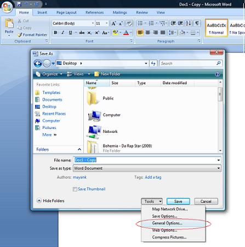Click the shading color button
The width and height of the screenshot is (245, 247).
[183, 33]
